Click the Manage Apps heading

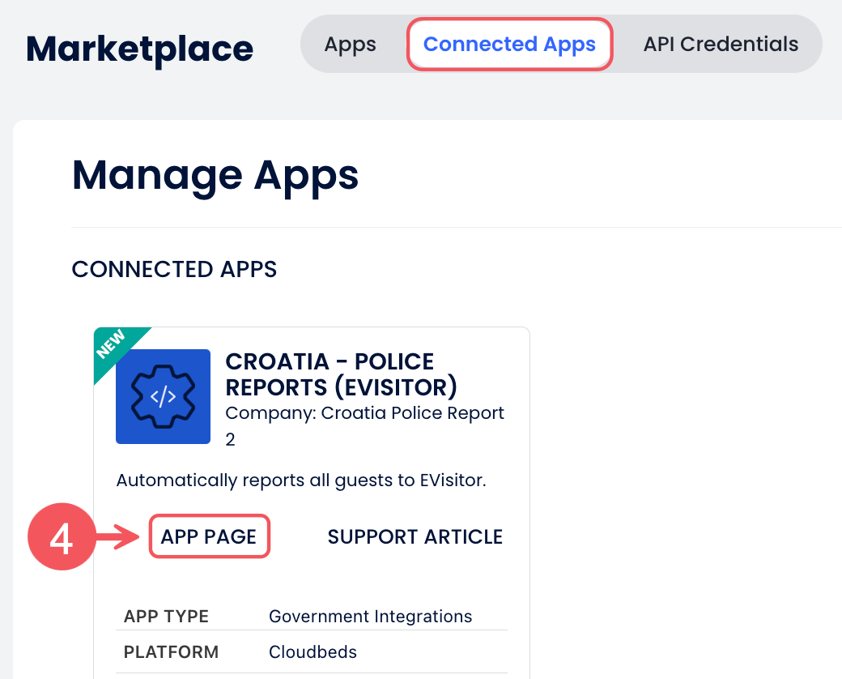(x=215, y=174)
